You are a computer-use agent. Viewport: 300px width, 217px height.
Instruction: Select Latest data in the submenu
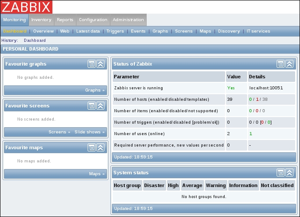coord(88,31)
